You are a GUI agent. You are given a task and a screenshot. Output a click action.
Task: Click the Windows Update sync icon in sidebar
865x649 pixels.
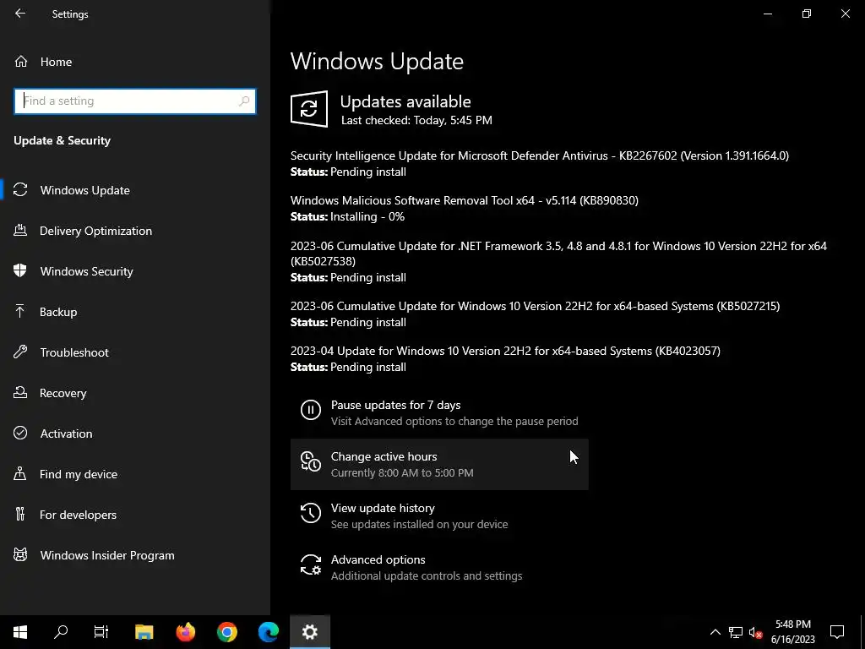pos(20,190)
